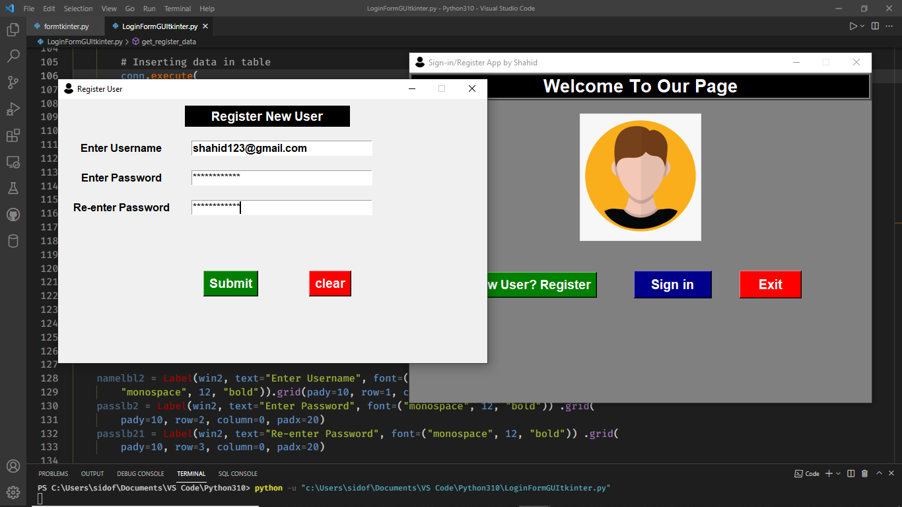Image resolution: width=902 pixels, height=507 pixels.
Task: Switch to the PROBLEMS panel tab
Action: [53, 473]
